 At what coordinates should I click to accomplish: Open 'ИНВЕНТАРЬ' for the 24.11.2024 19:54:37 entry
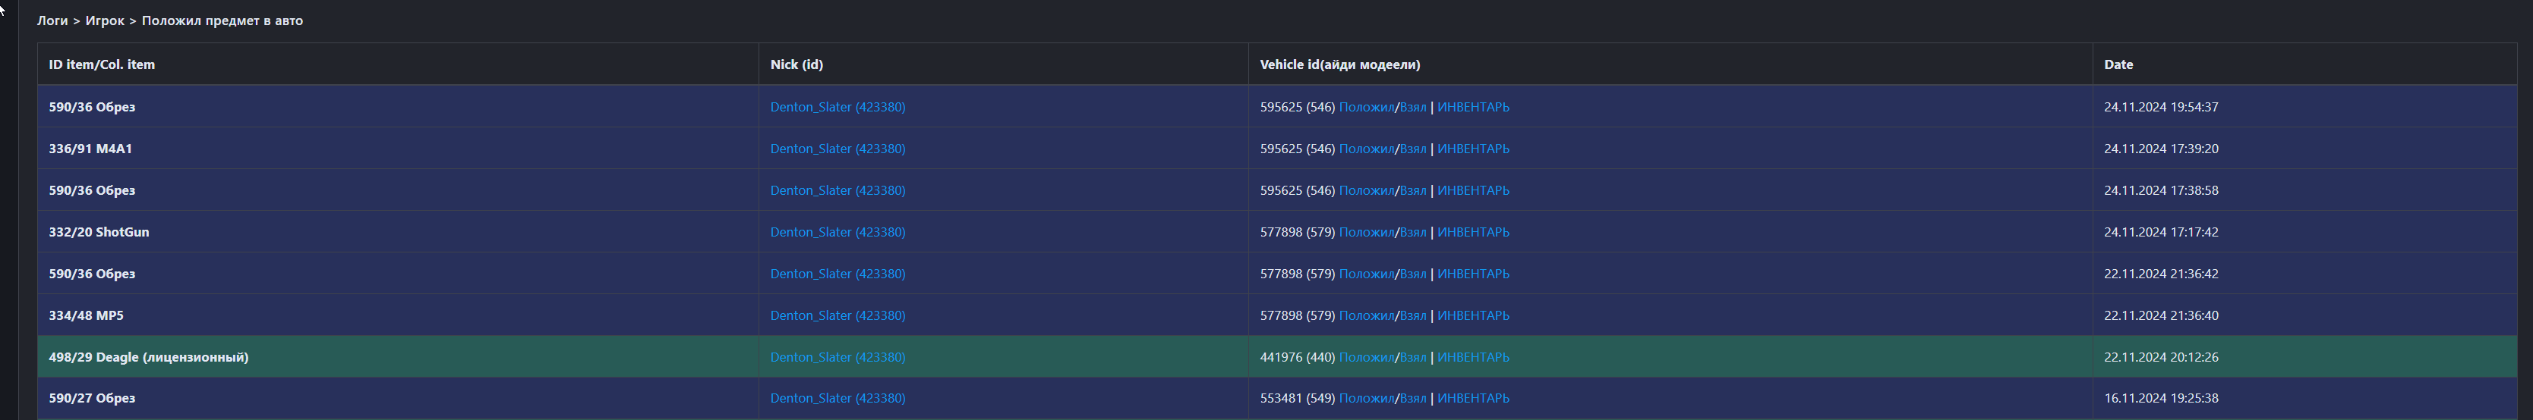click(1472, 107)
